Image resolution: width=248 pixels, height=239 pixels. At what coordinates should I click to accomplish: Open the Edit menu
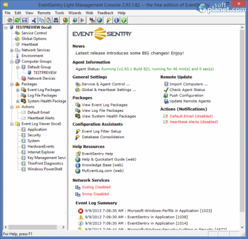(18, 13)
